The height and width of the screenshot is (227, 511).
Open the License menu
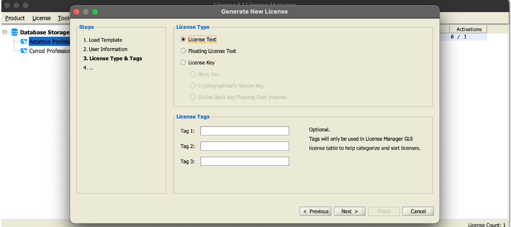coord(41,18)
